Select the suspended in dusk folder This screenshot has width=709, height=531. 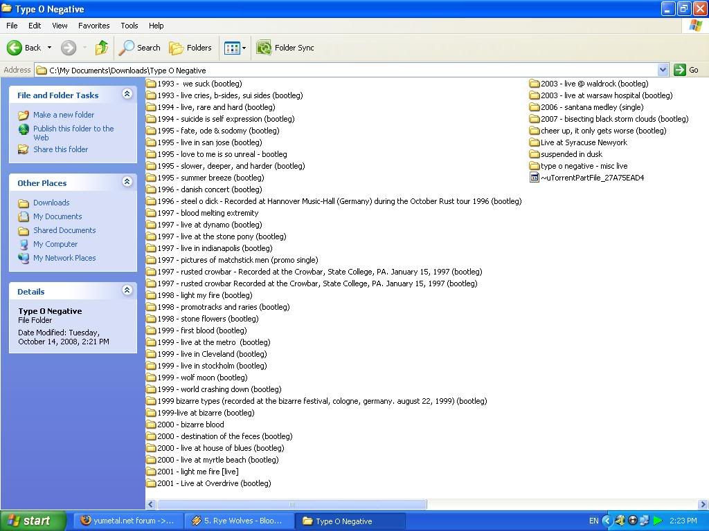[571, 154]
